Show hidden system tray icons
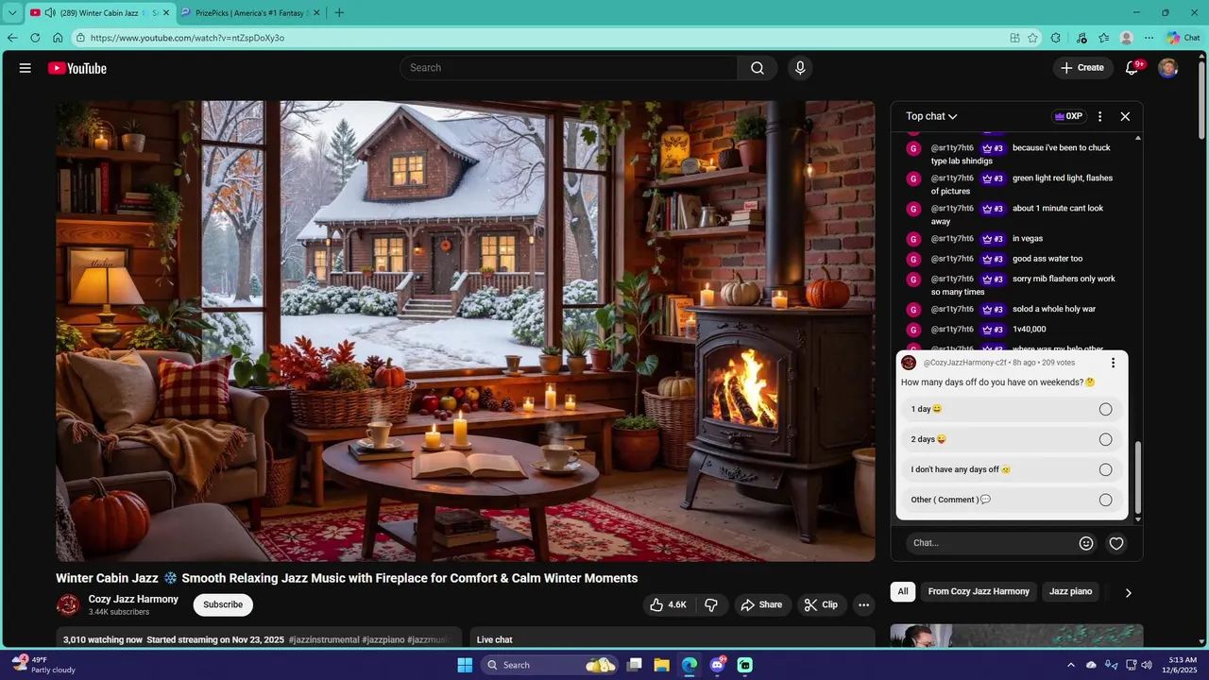This screenshot has height=680, width=1209. point(1071,665)
